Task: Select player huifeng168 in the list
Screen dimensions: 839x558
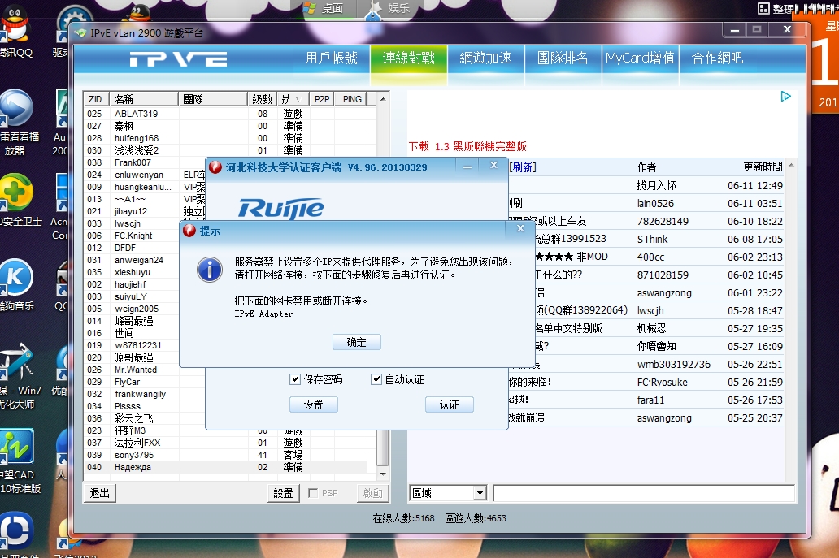Action: [230, 138]
